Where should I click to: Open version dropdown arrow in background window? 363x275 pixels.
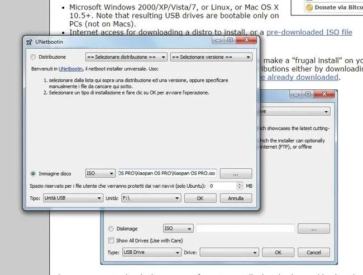tap(326, 111)
